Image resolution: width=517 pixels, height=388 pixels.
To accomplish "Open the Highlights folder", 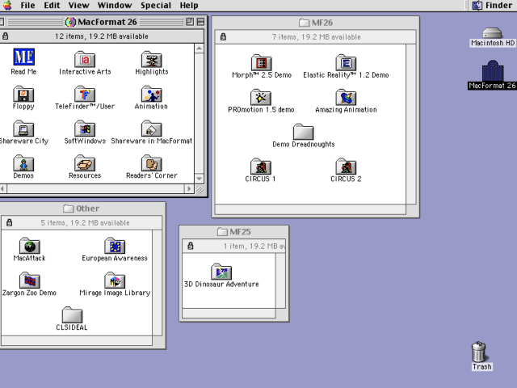I will (x=151, y=59).
